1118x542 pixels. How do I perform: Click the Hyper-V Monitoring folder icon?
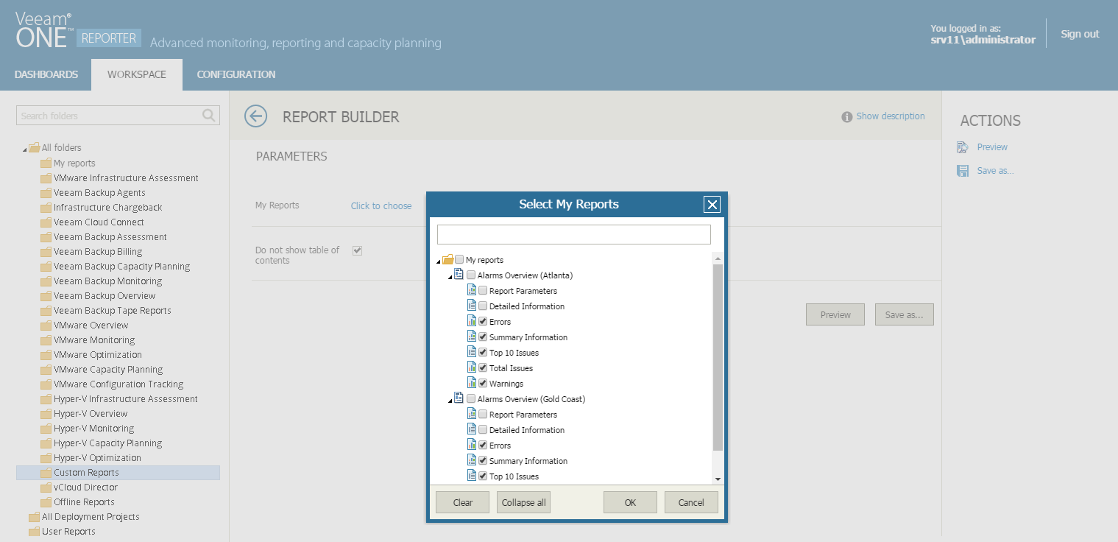46,429
